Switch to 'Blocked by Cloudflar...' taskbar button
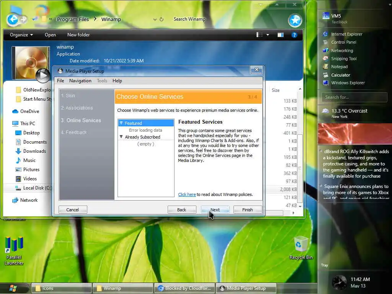Screen dimensions: 392x294 (185, 288)
